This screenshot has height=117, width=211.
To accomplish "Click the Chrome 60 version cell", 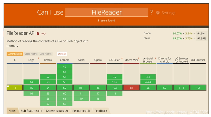I will [x=65, y=93].
